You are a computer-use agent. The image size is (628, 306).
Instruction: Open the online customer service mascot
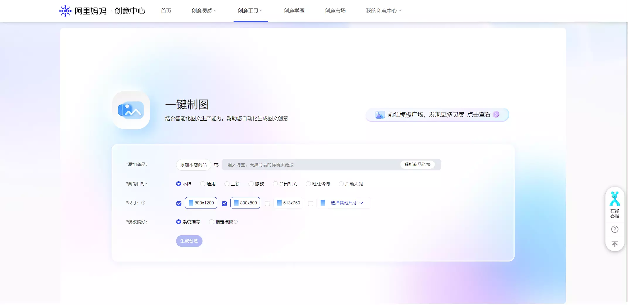coord(615,199)
